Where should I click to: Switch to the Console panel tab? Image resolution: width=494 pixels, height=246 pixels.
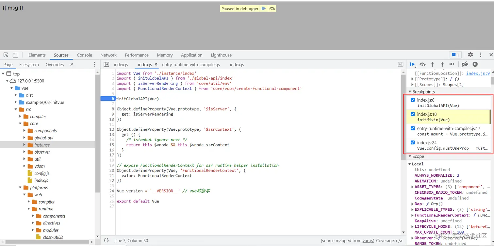tap(84, 55)
